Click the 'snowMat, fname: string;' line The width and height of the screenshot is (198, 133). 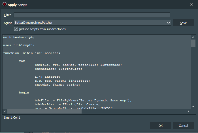point(58,85)
